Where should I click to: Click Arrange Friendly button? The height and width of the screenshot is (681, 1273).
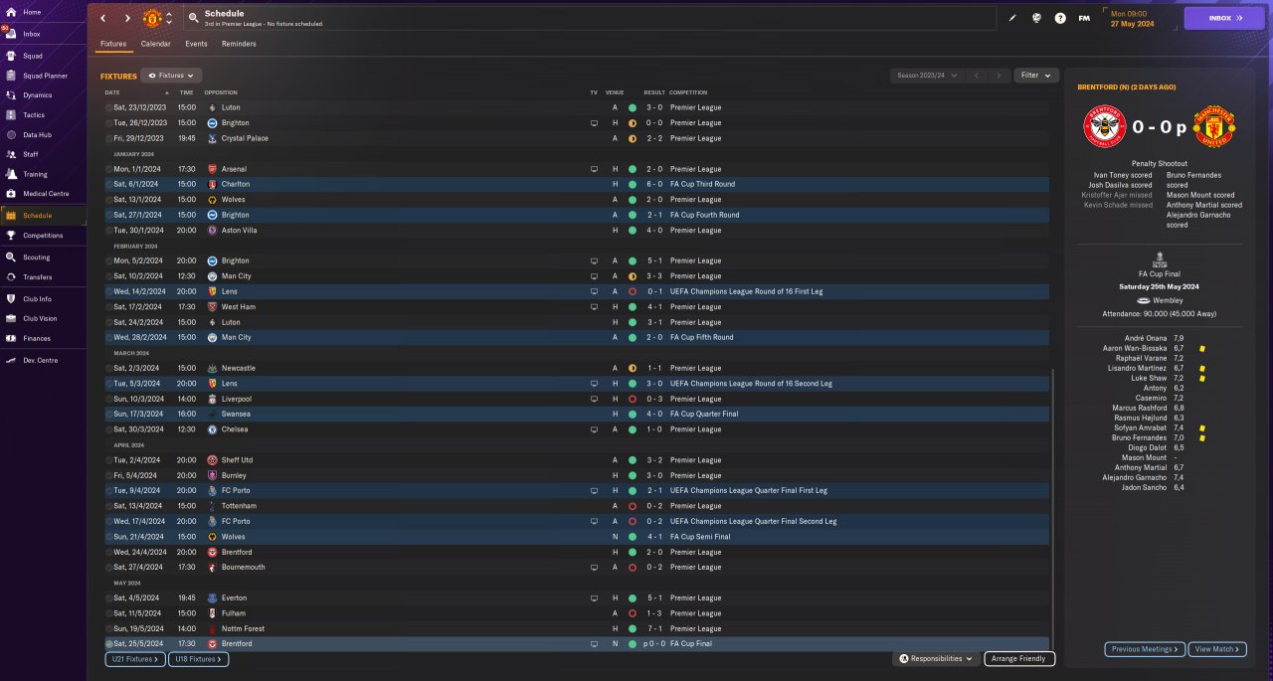coord(1019,659)
